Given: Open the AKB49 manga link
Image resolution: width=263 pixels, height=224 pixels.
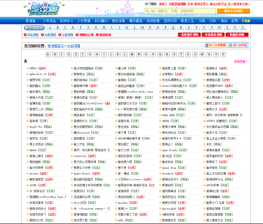Looking at the screenshot, I should [x=33, y=68].
